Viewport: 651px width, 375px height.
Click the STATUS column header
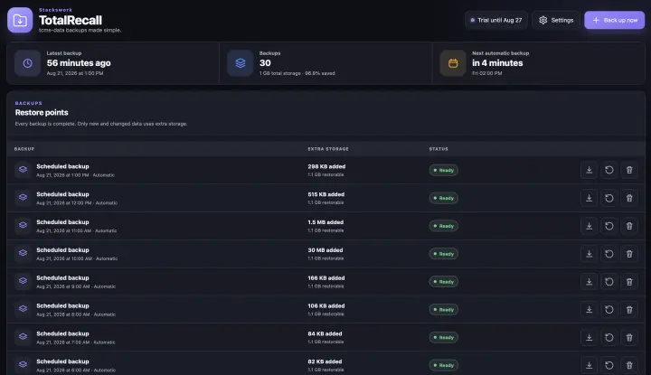point(439,149)
